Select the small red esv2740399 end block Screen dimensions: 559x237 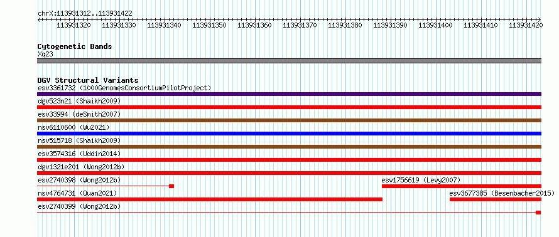coord(538,213)
